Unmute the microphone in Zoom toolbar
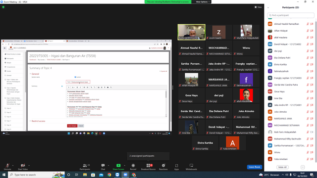 [x=7, y=167]
